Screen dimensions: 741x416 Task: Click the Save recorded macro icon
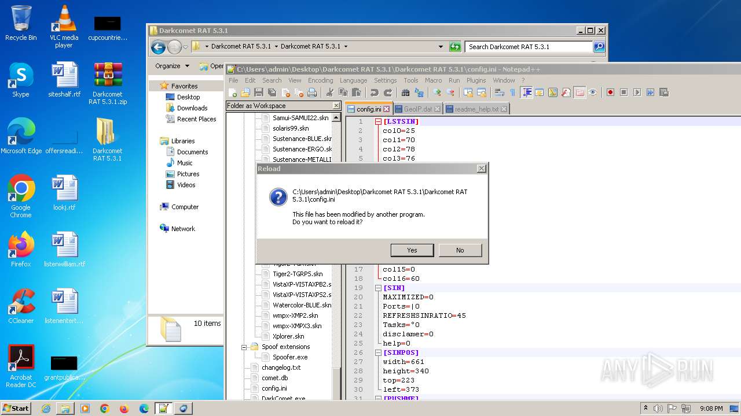tap(663, 92)
